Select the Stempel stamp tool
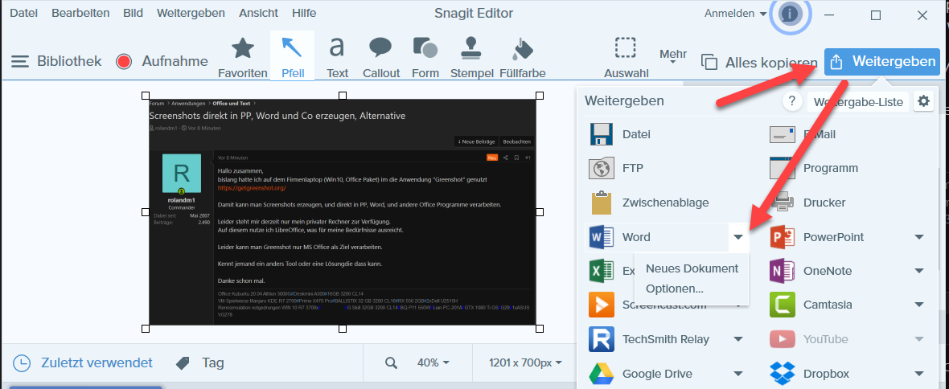The image size is (949, 389). coord(472,58)
